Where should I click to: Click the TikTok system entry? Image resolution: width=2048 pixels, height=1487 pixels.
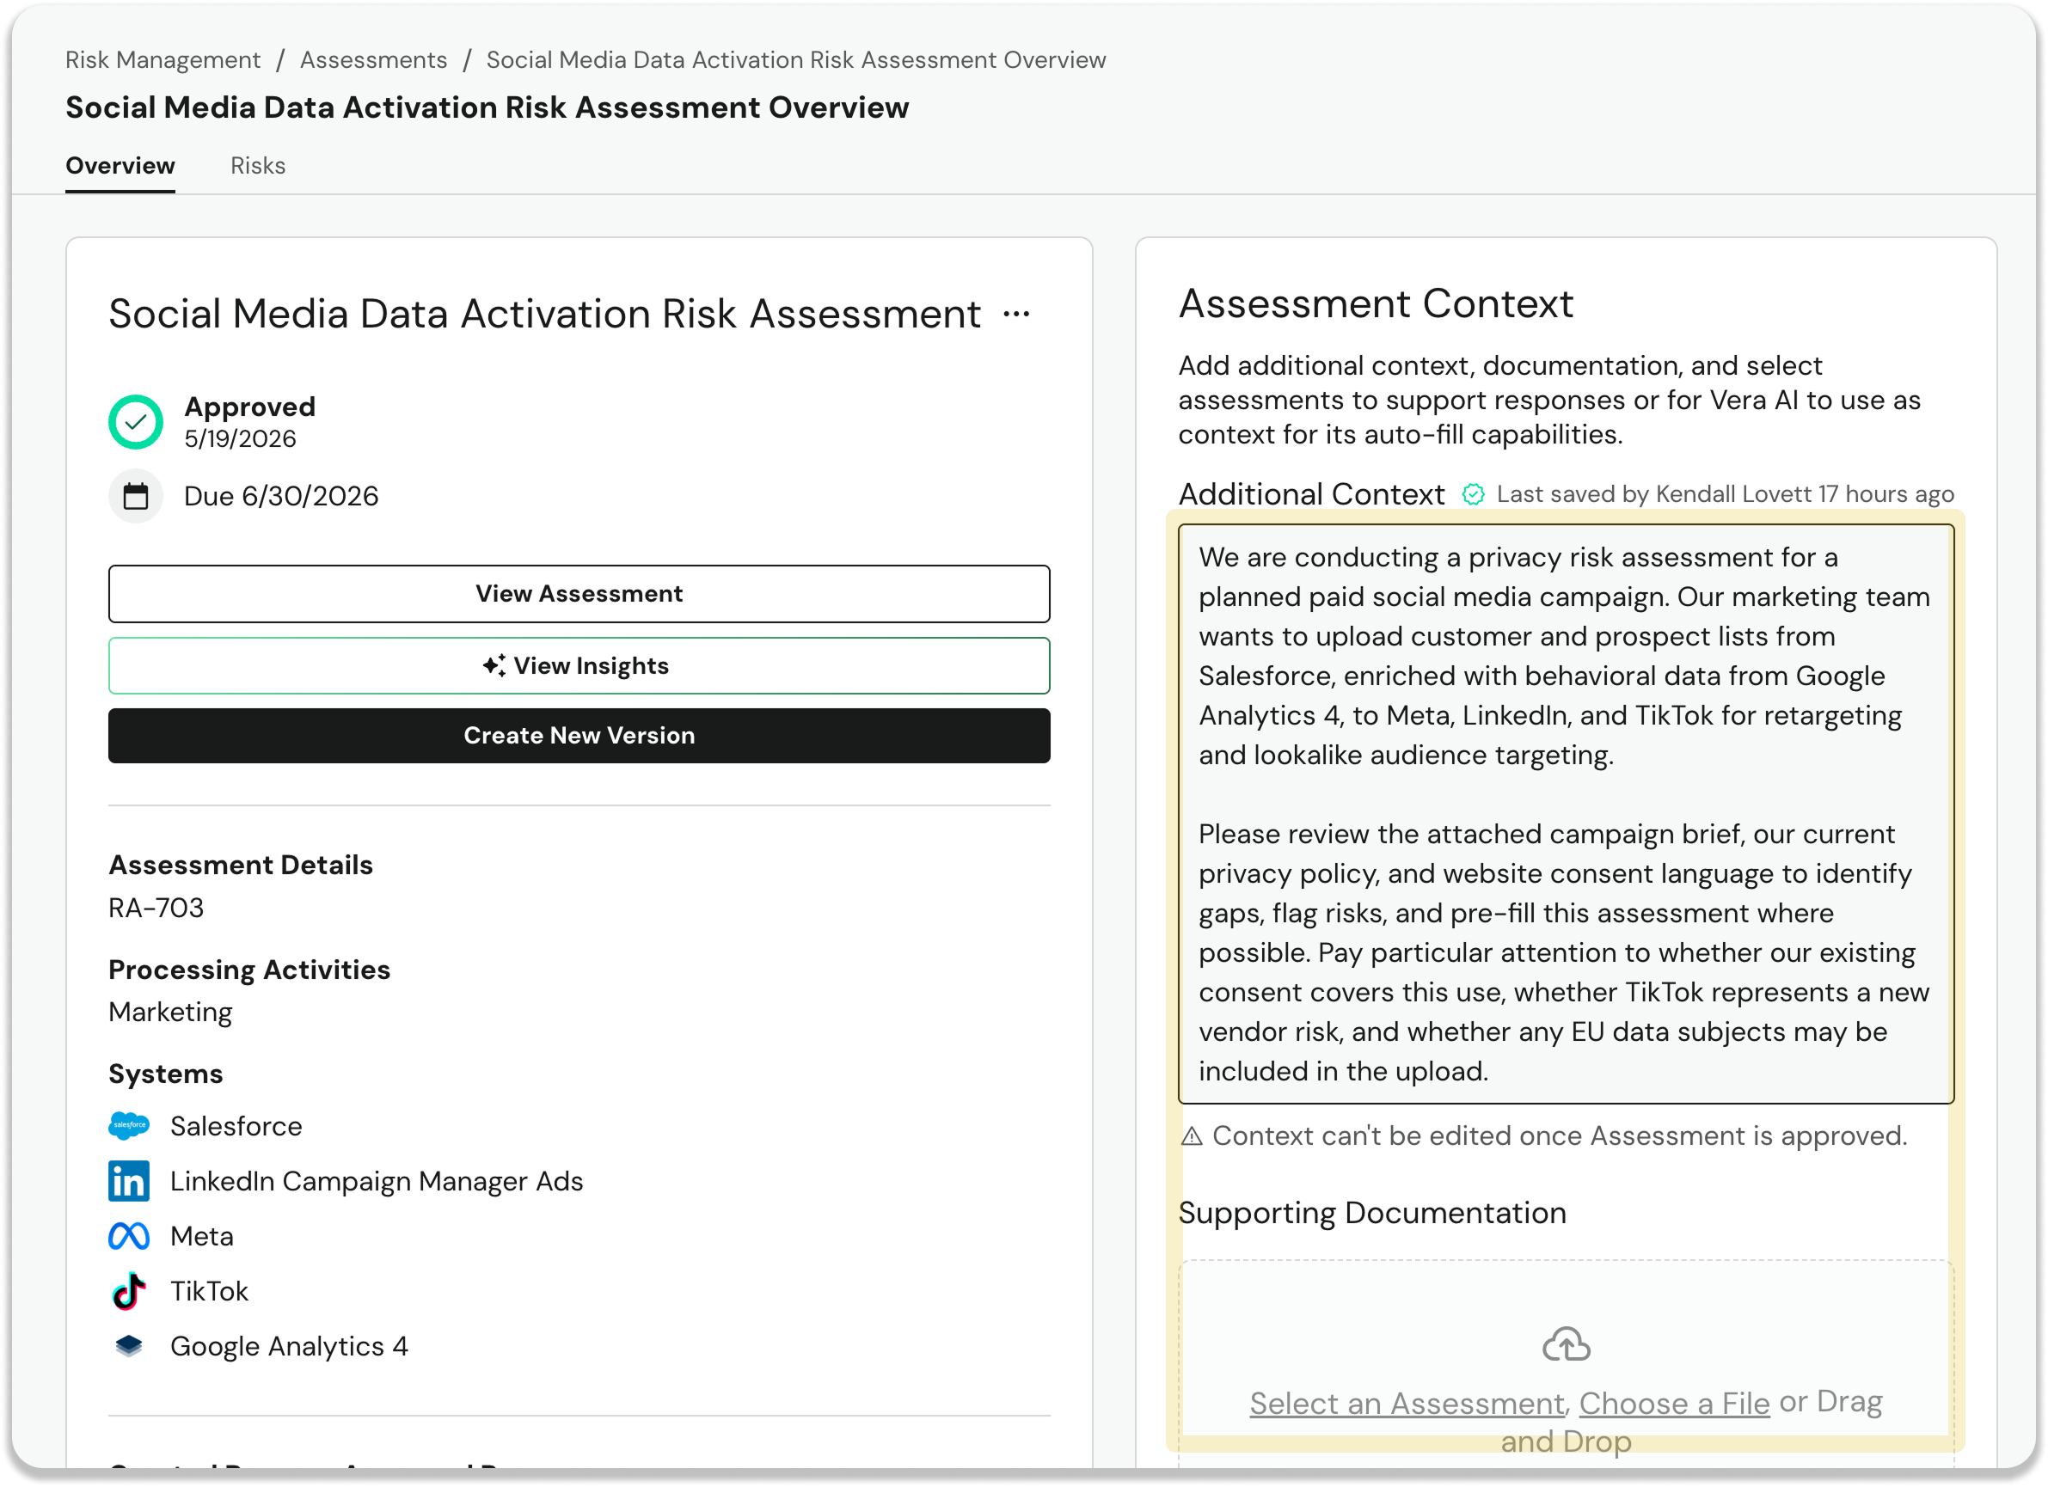[x=178, y=1291]
